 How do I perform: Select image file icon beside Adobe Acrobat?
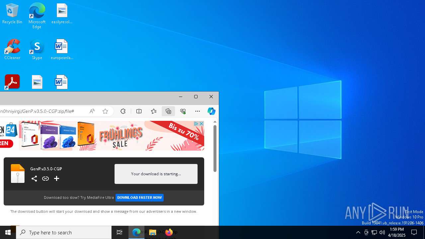(x=37, y=82)
